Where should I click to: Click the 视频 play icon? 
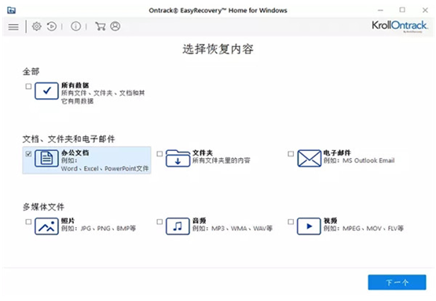[309, 226]
